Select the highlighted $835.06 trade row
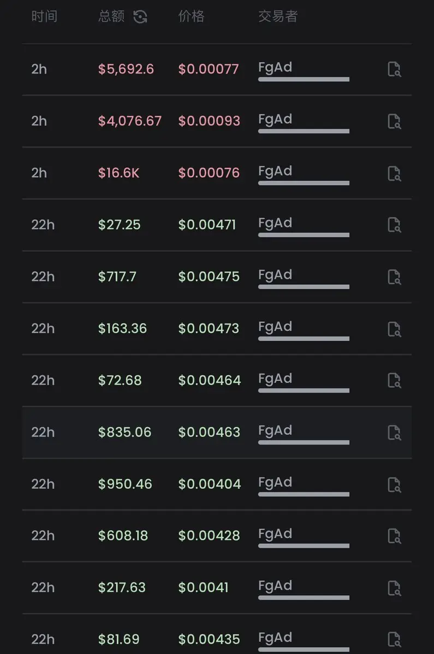This screenshot has height=654, width=434. pyautogui.click(x=217, y=433)
